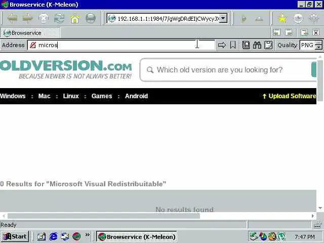Open the Bookmarks star icon
This screenshot has height=243, width=324.
[x=282, y=19]
